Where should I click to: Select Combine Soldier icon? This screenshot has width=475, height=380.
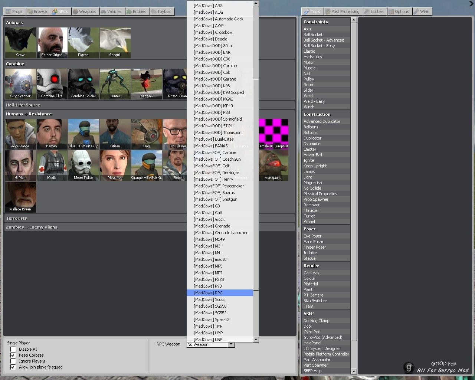(83, 84)
